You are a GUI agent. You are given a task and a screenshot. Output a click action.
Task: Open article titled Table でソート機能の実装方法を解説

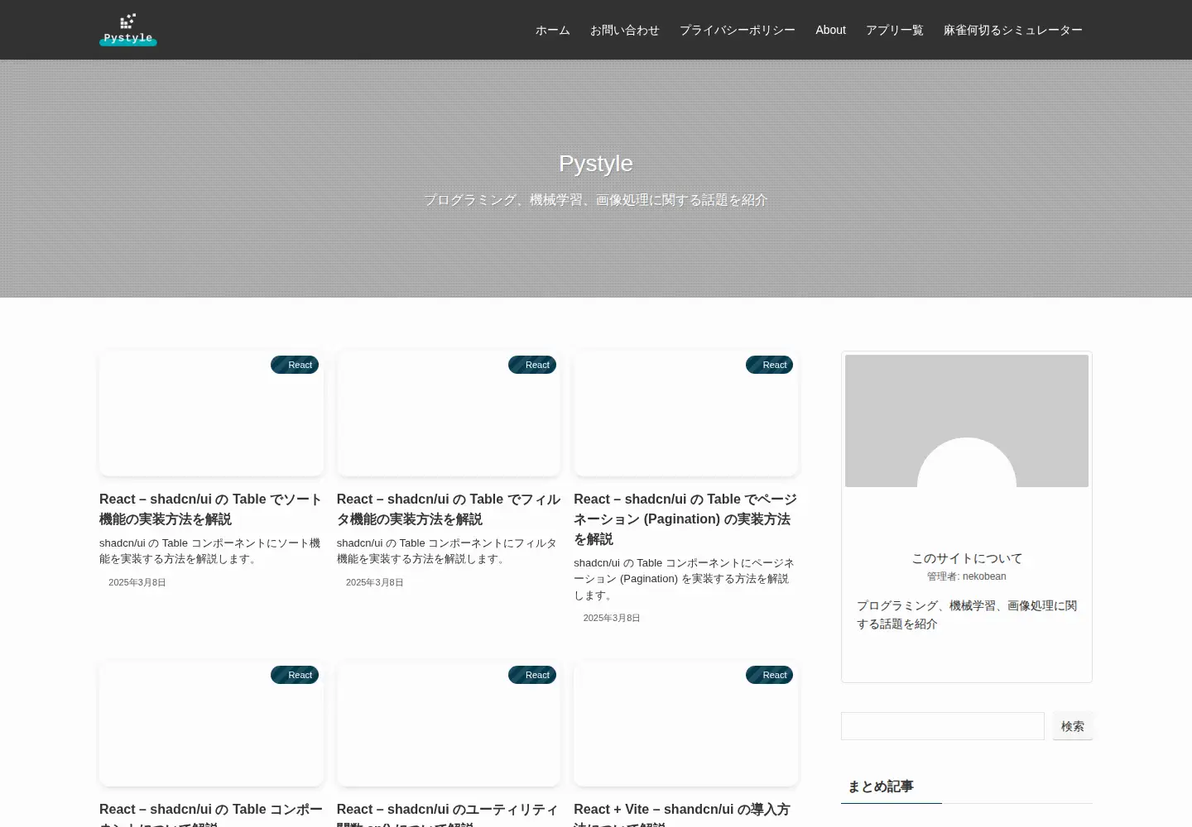pyautogui.click(x=211, y=509)
